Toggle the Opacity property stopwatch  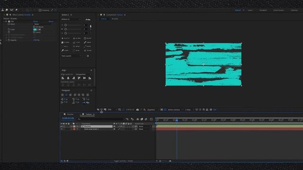(x=9, y=40)
